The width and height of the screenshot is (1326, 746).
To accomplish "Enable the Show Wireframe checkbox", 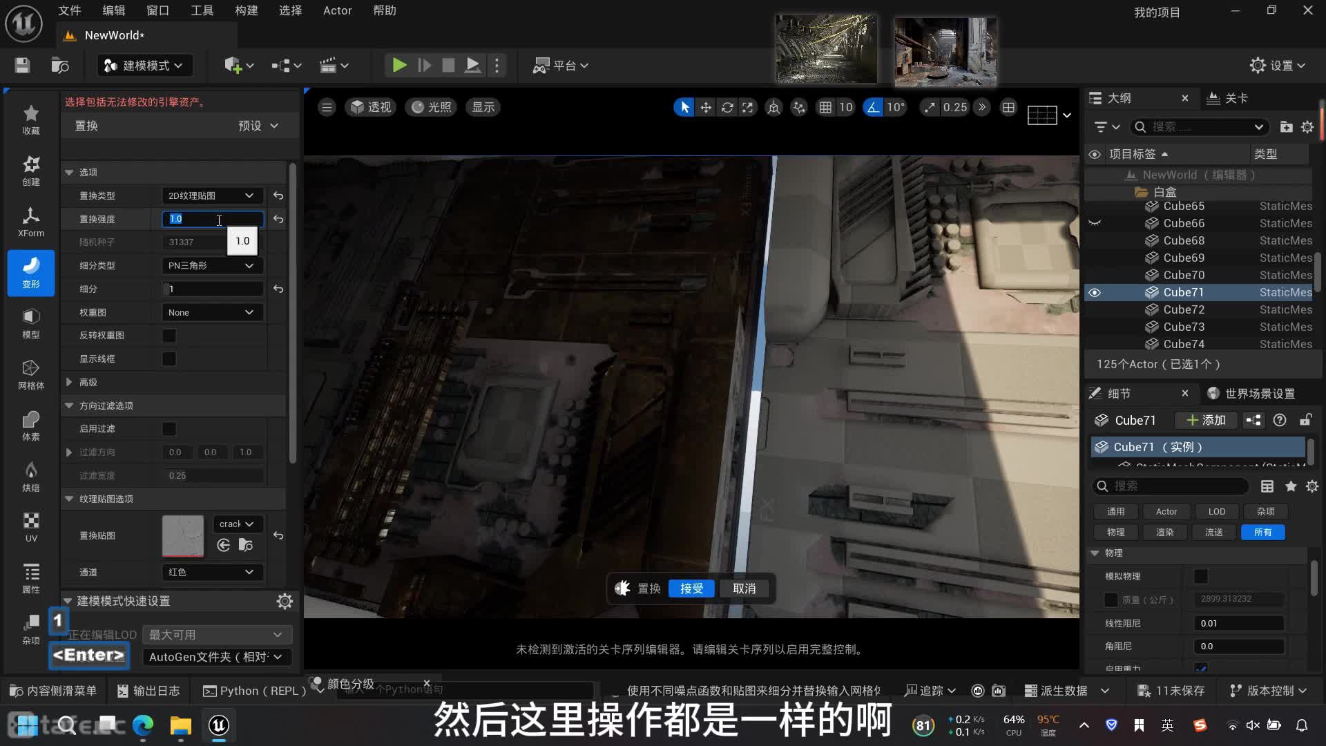I will click(169, 359).
